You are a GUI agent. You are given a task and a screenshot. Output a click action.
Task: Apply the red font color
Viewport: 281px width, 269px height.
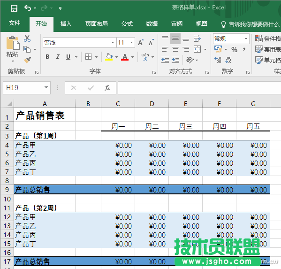pyautogui.click(x=125, y=57)
